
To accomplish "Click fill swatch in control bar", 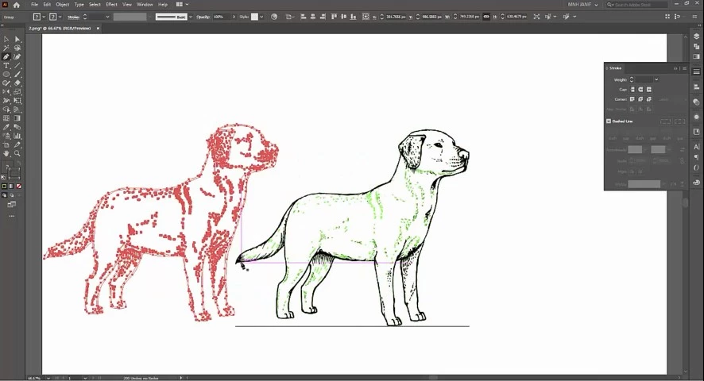I will coord(37,17).
